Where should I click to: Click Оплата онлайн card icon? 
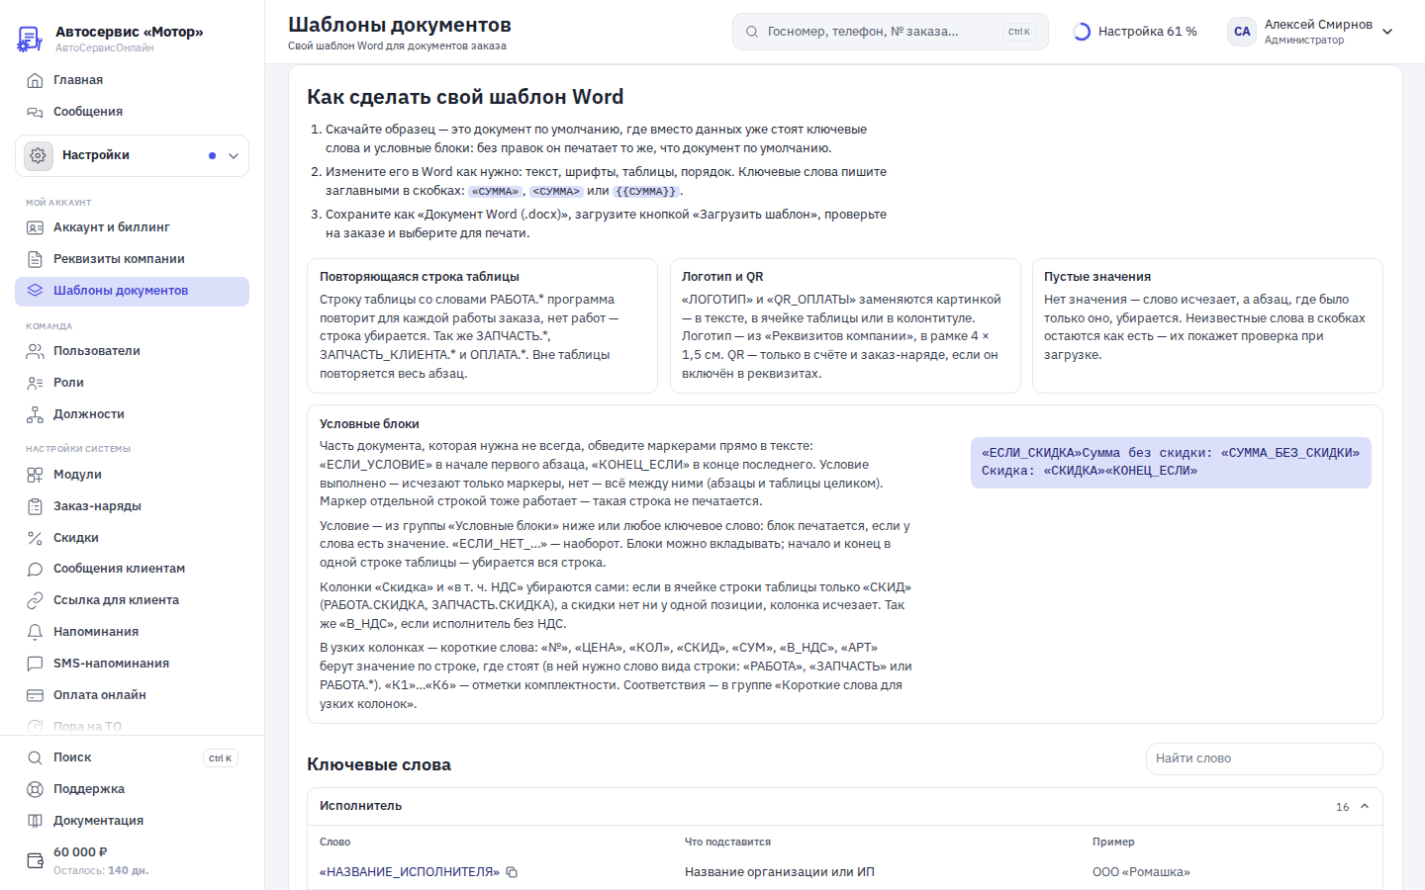click(35, 695)
